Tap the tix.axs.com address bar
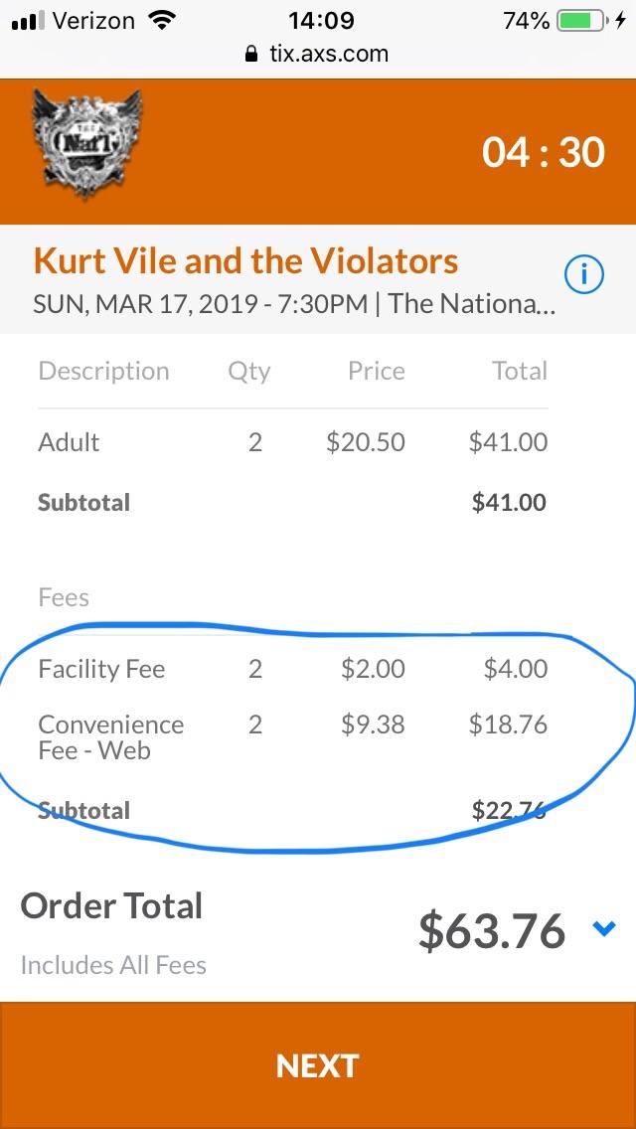 [328, 54]
